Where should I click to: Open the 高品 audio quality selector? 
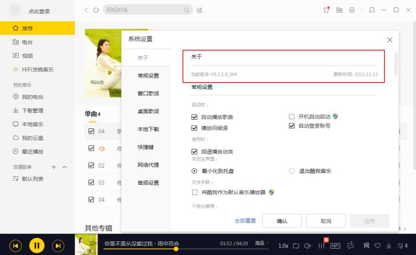tap(262, 243)
